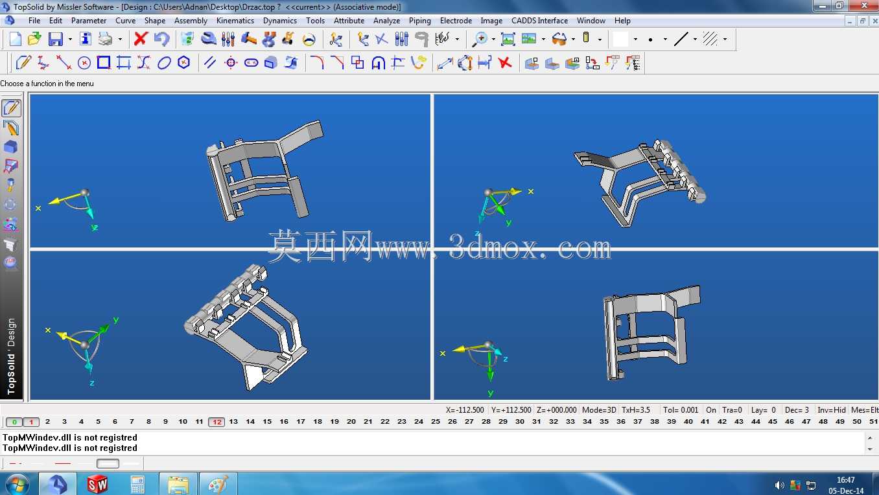879x495 pixels.
Task: Click the New document icon
Action: click(x=15, y=40)
